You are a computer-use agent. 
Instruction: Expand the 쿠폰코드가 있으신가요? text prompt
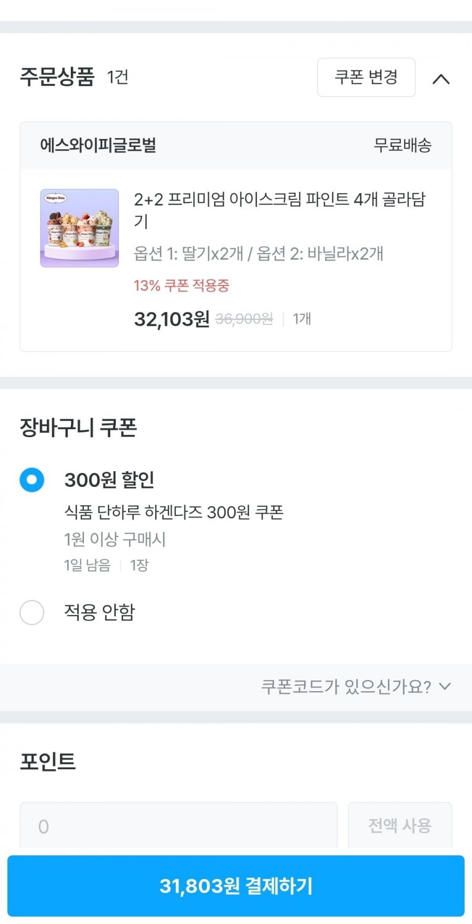[346, 687]
